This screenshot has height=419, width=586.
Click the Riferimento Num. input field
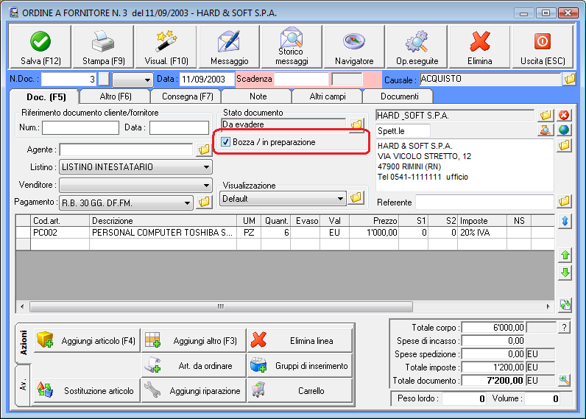click(x=81, y=127)
